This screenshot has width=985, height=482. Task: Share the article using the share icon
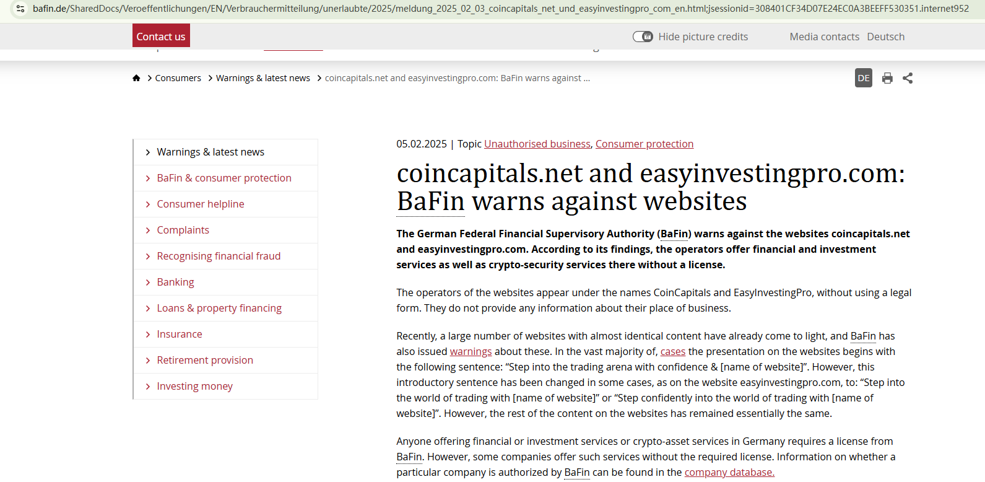pyautogui.click(x=908, y=78)
